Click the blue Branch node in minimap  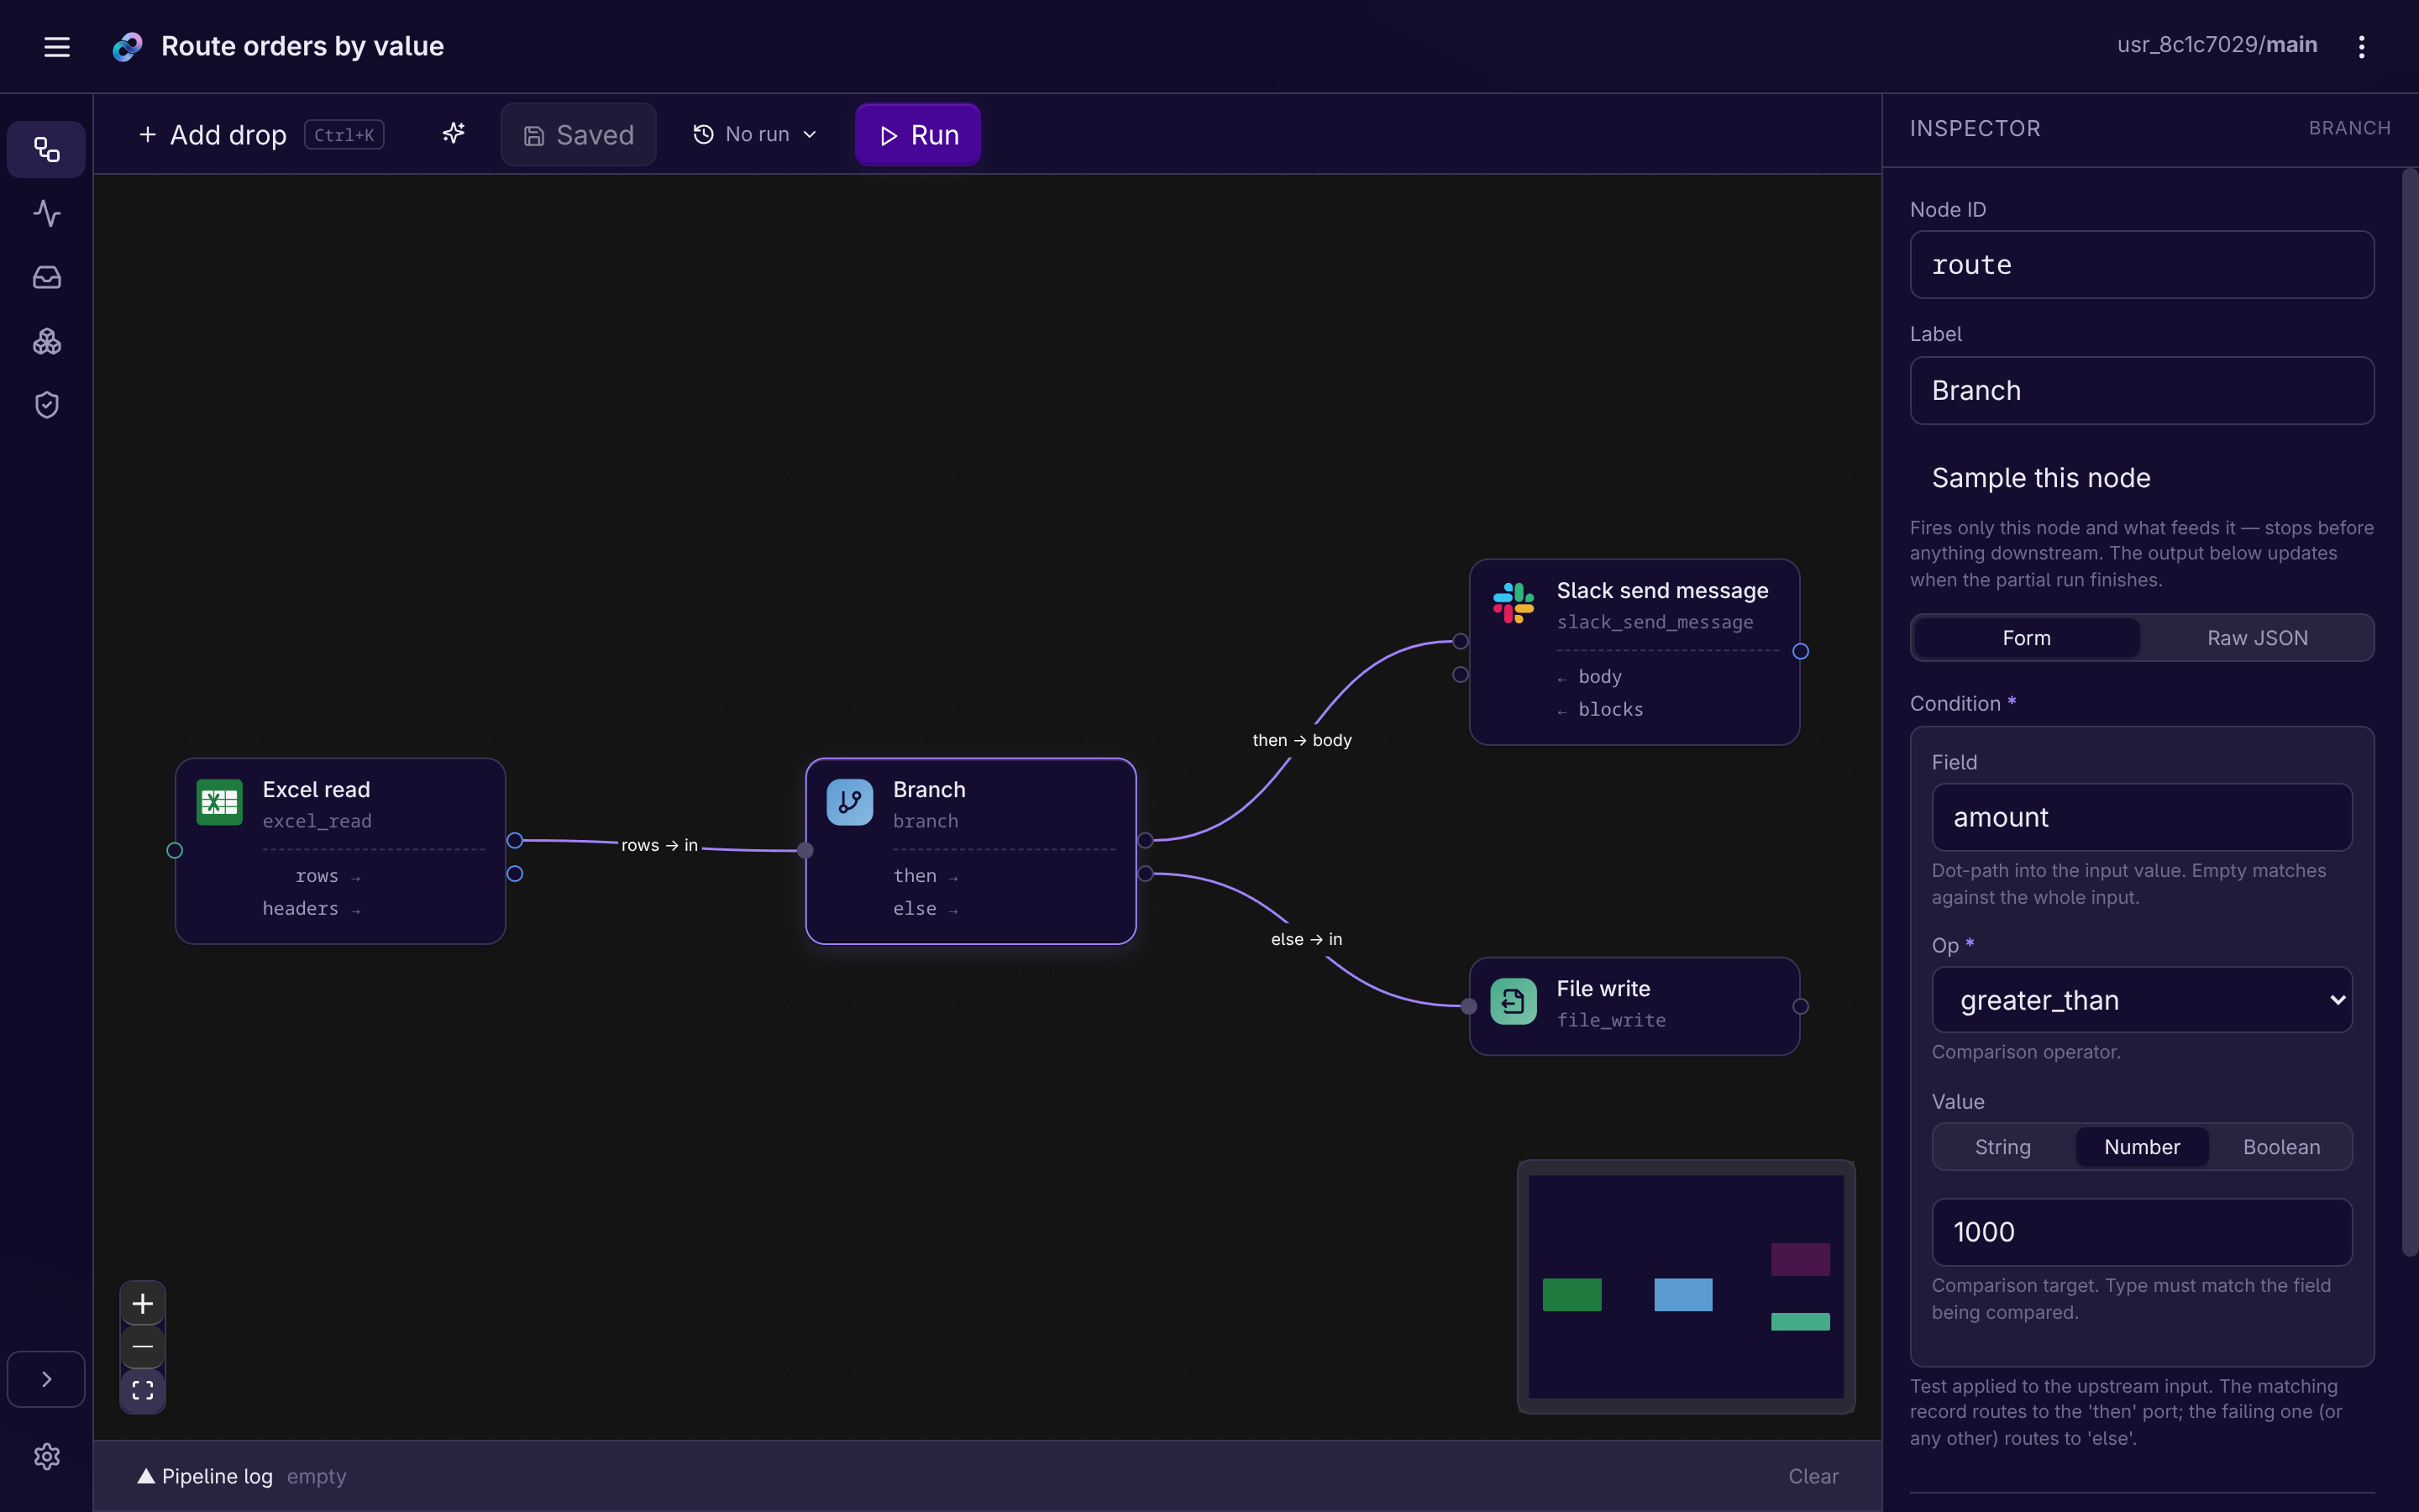coord(1683,1294)
